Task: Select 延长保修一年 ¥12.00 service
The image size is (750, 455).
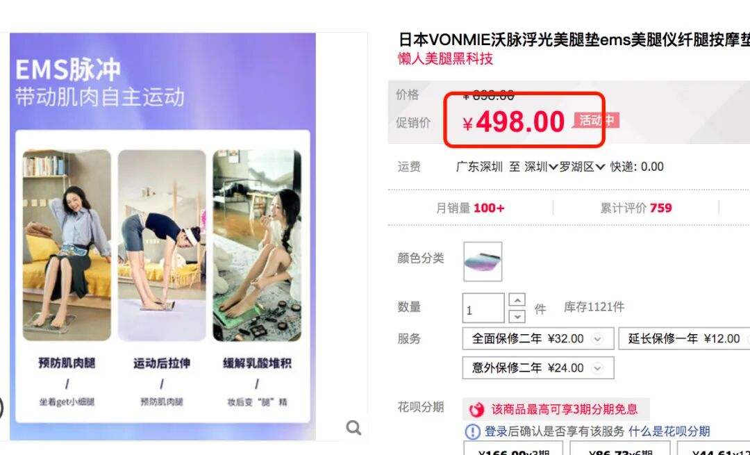Action: (684, 339)
